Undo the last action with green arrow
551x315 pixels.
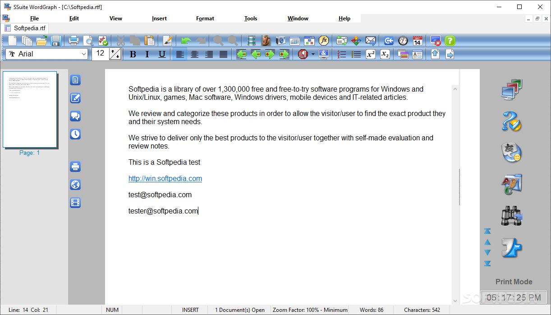pyautogui.click(x=186, y=41)
